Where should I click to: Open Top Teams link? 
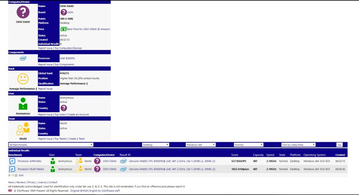(60, 139)
